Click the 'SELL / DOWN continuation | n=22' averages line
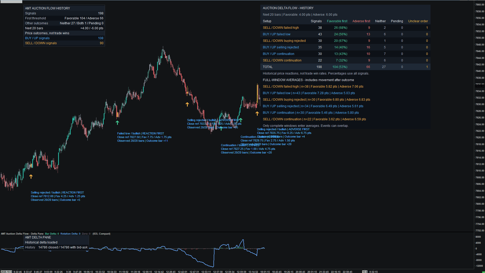The height and width of the screenshot is (273, 485). 314,119
